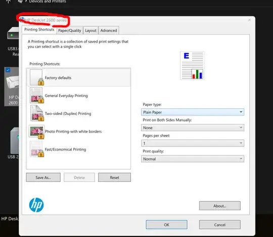Pick the Photo Printing-with white borders icon
This screenshot has width=273, height=237.
[37, 132]
